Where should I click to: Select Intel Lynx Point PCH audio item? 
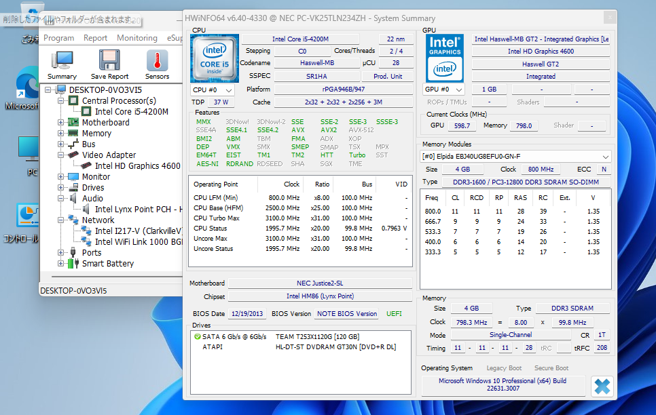138,210
